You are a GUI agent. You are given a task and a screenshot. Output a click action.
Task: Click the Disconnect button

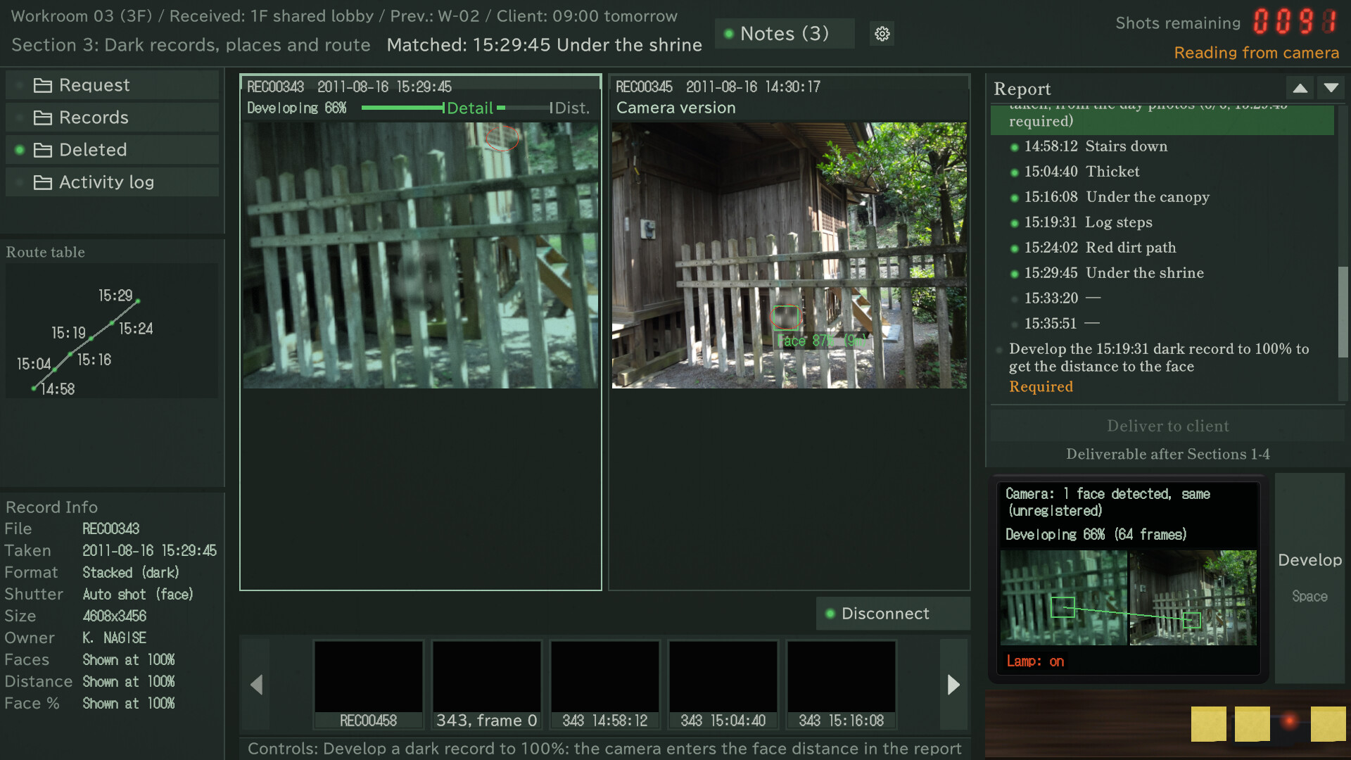click(x=893, y=614)
